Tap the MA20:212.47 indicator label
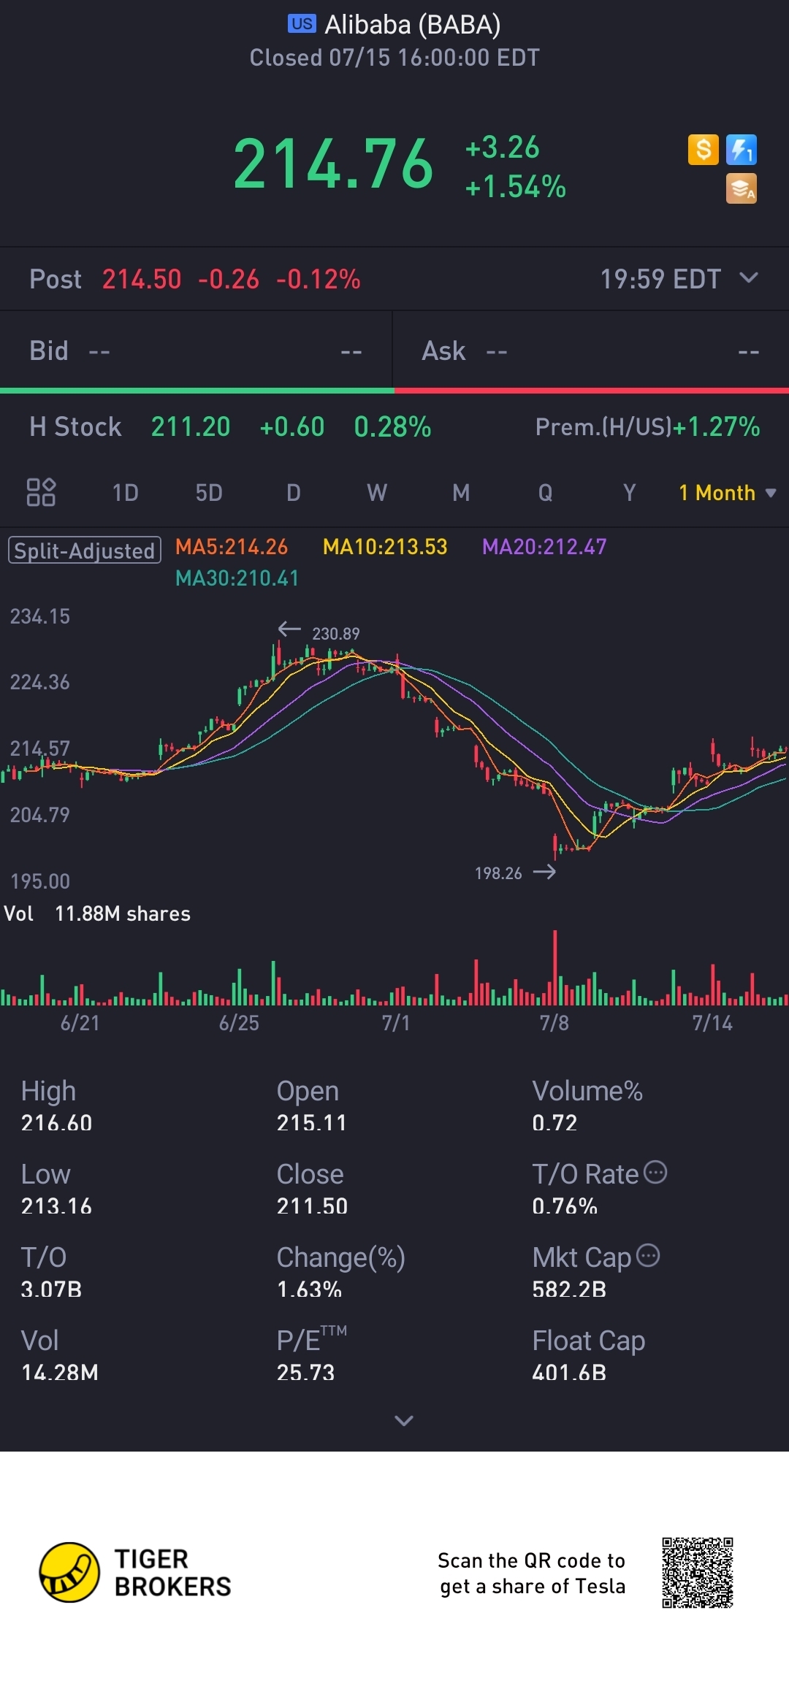 pyautogui.click(x=544, y=547)
